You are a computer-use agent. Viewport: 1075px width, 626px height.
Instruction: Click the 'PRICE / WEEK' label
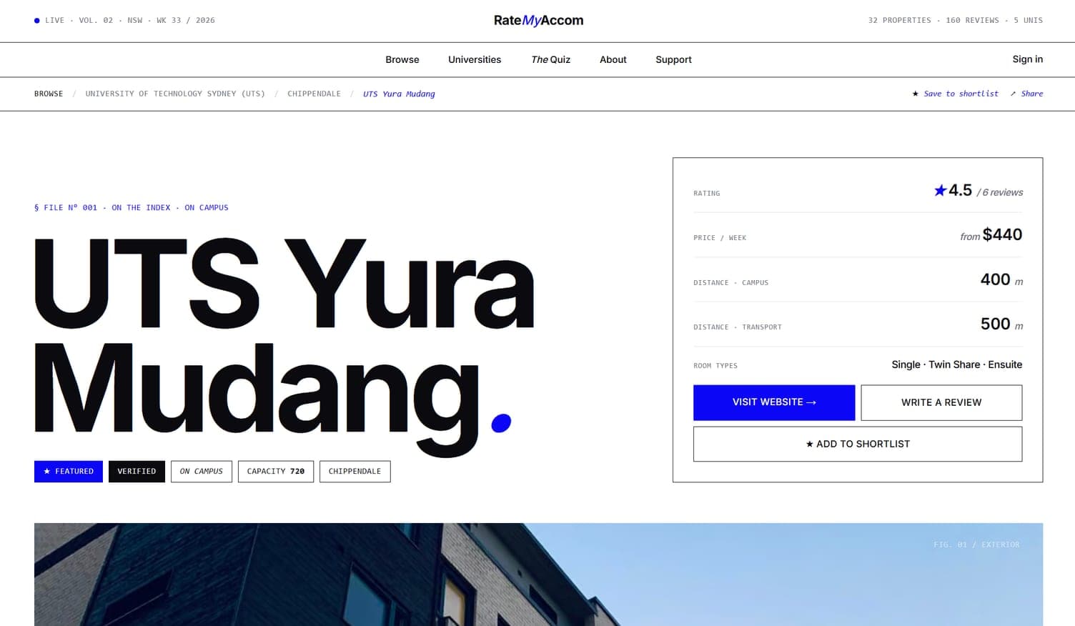[x=719, y=238]
